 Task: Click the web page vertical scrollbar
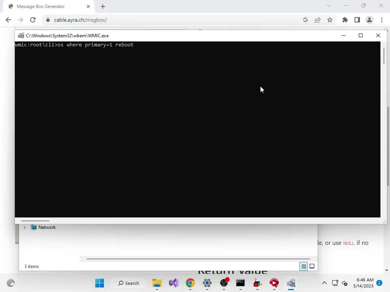388,146
